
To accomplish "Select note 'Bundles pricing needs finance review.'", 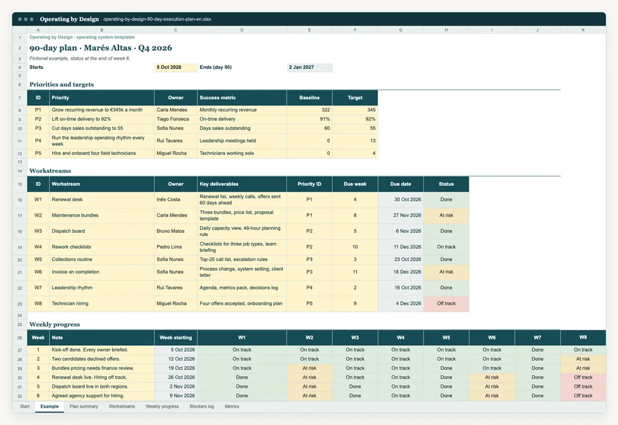I will (102, 368).
